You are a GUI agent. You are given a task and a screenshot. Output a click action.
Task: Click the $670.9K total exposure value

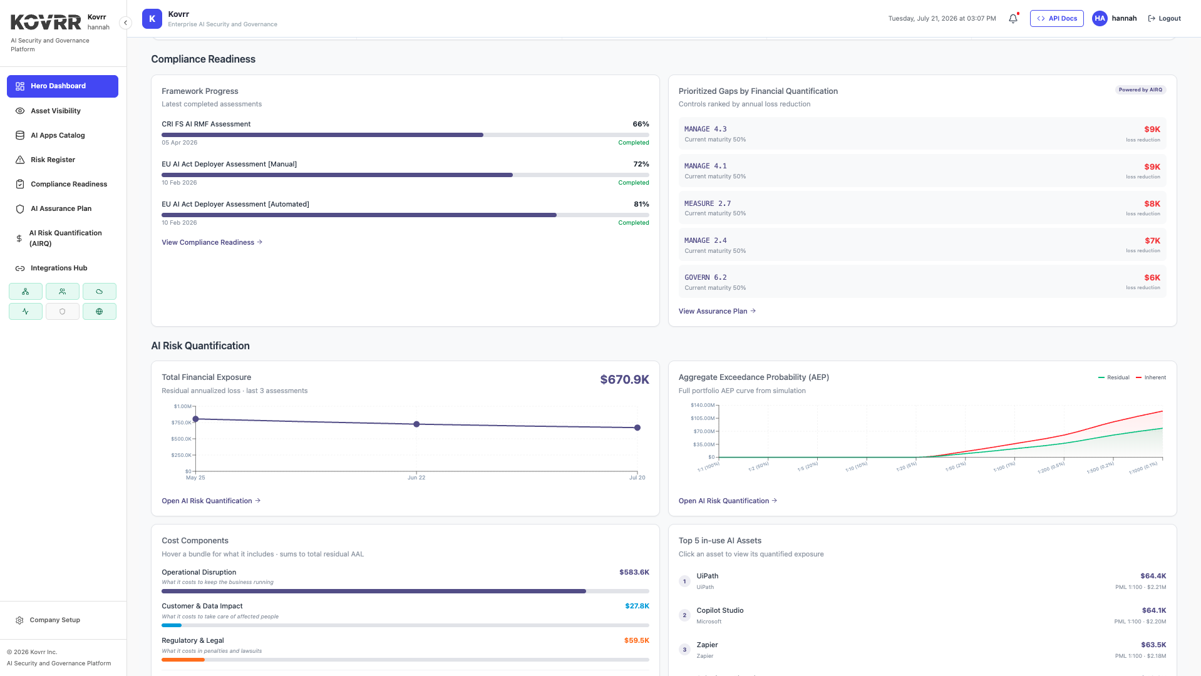click(624, 379)
